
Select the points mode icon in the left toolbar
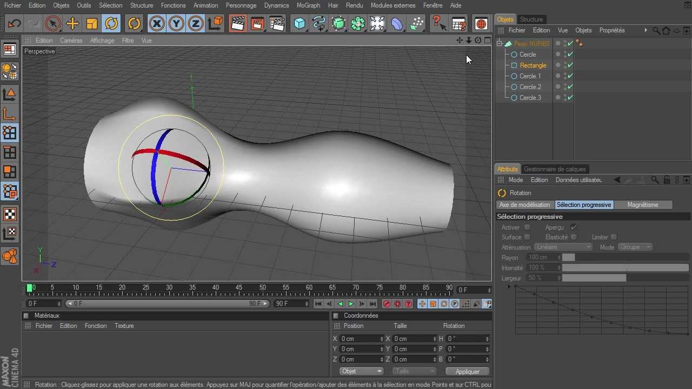(10, 133)
